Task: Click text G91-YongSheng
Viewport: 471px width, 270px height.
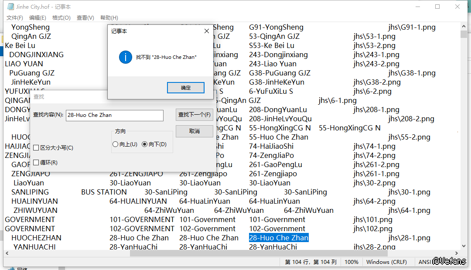Action: pos(276,27)
